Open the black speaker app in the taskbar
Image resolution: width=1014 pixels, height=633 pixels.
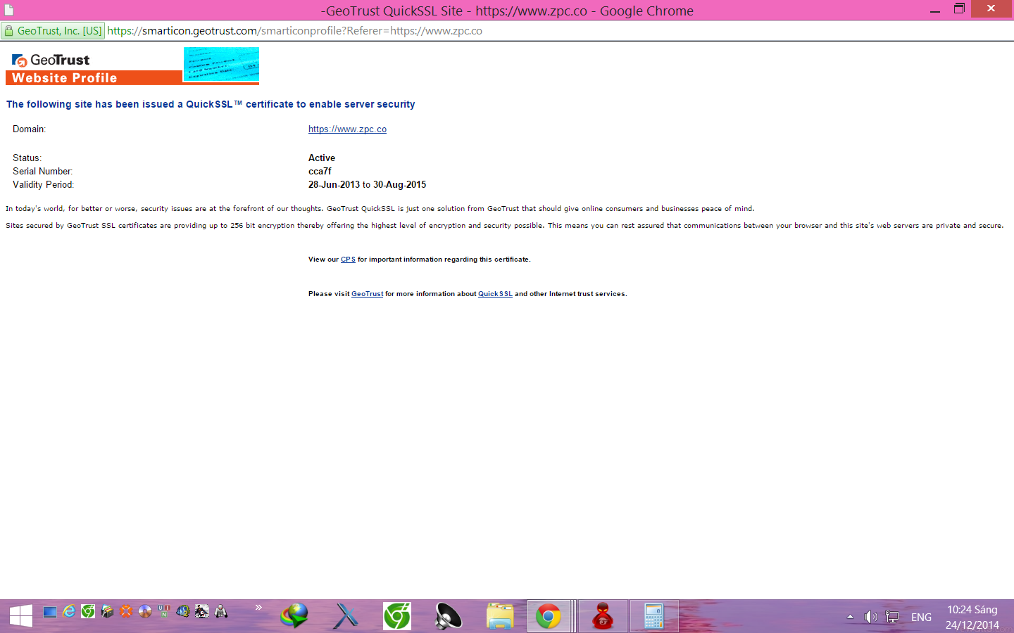449,616
